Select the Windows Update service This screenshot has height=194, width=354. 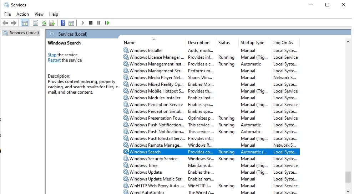pyautogui.click(x=211, y=172)
